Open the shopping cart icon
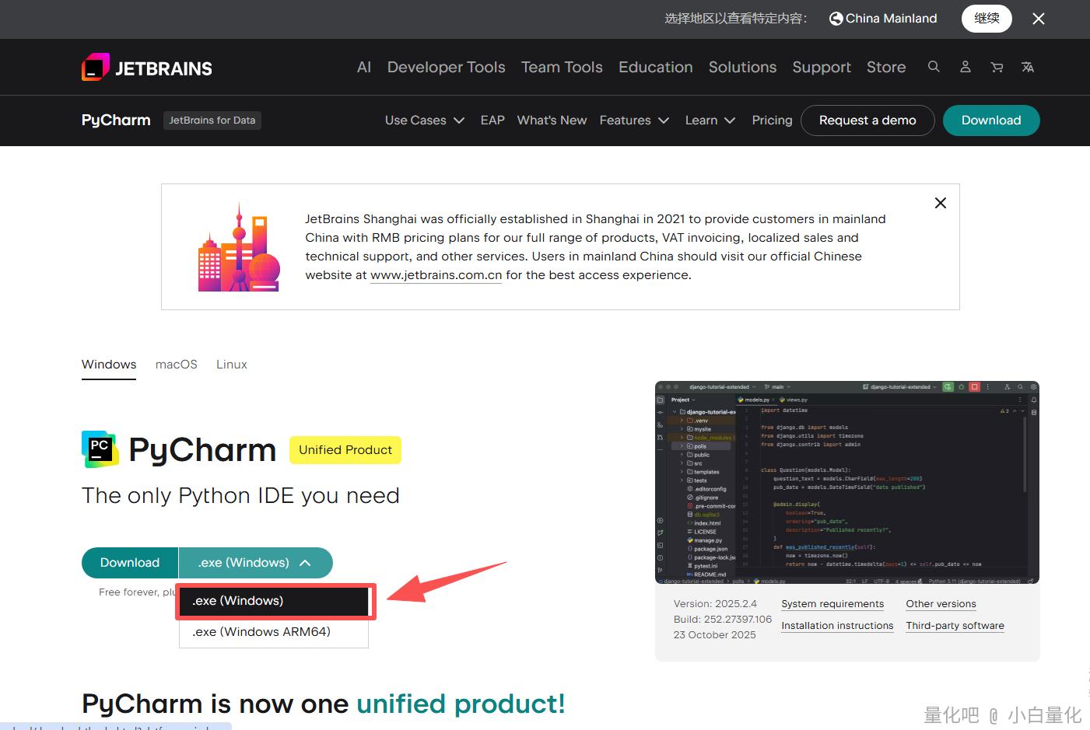 point(997,68)
